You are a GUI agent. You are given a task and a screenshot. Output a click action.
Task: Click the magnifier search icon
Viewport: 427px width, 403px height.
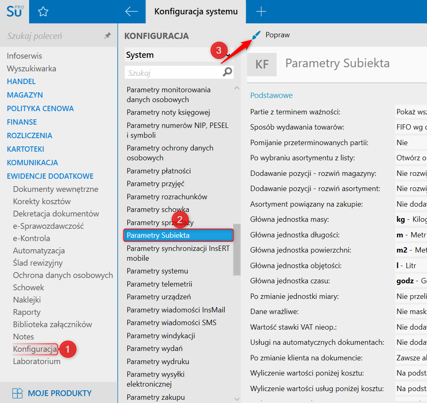click(x=227, y=73)
